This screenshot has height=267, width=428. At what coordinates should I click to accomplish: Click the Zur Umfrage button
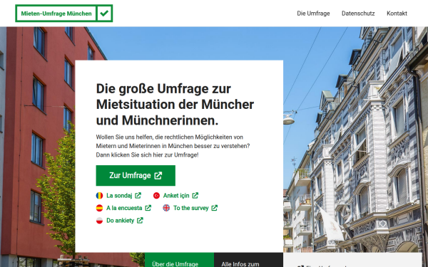136,175
